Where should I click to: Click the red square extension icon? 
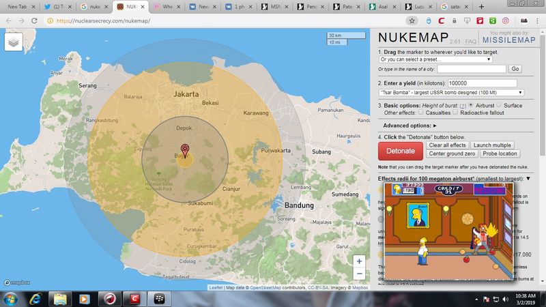[x=480, y=21]
